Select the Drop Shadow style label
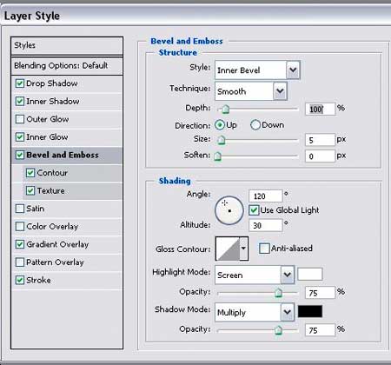This screenshot has height=365, width=391. pos(52,83)
